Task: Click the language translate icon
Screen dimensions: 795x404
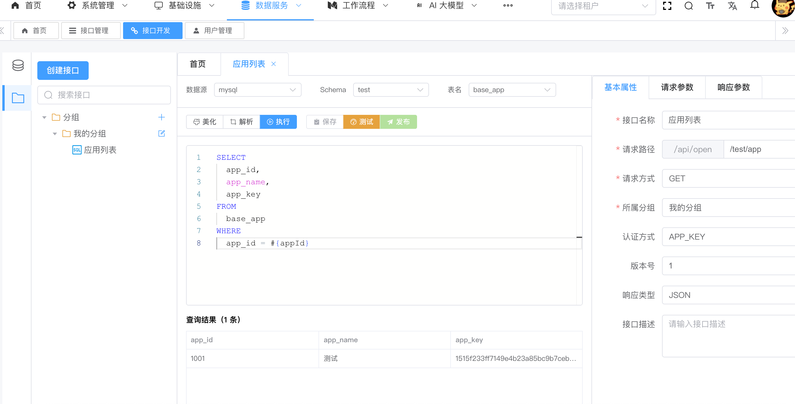Action: [x=732, y=6]
